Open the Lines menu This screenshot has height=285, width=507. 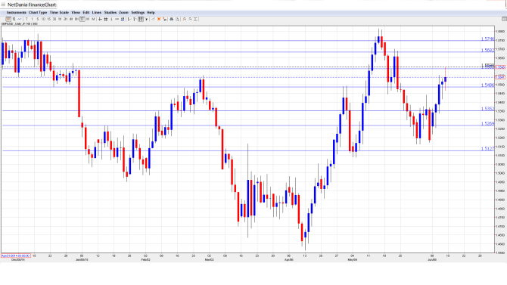coord(97,13)
